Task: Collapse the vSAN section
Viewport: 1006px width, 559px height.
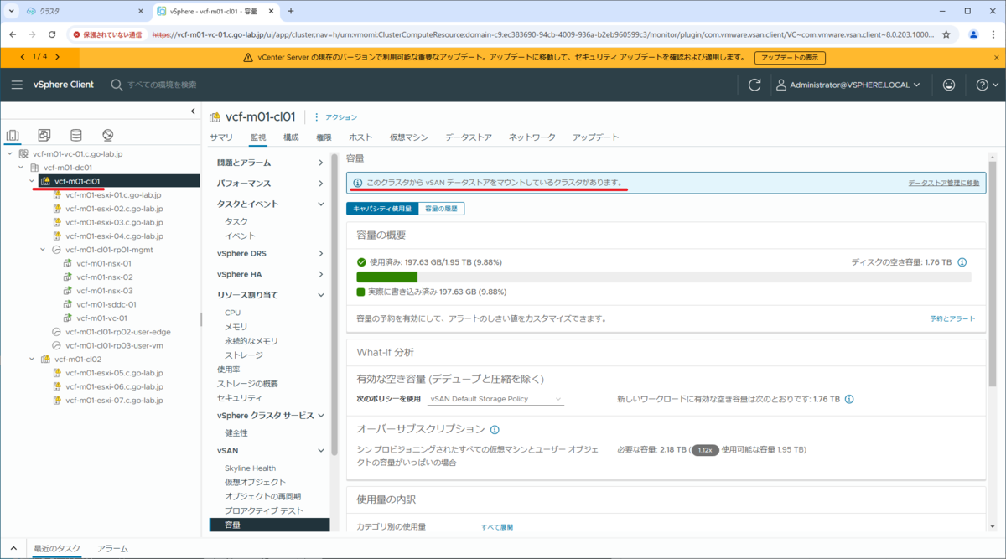Action: click(x=321, y=451)
